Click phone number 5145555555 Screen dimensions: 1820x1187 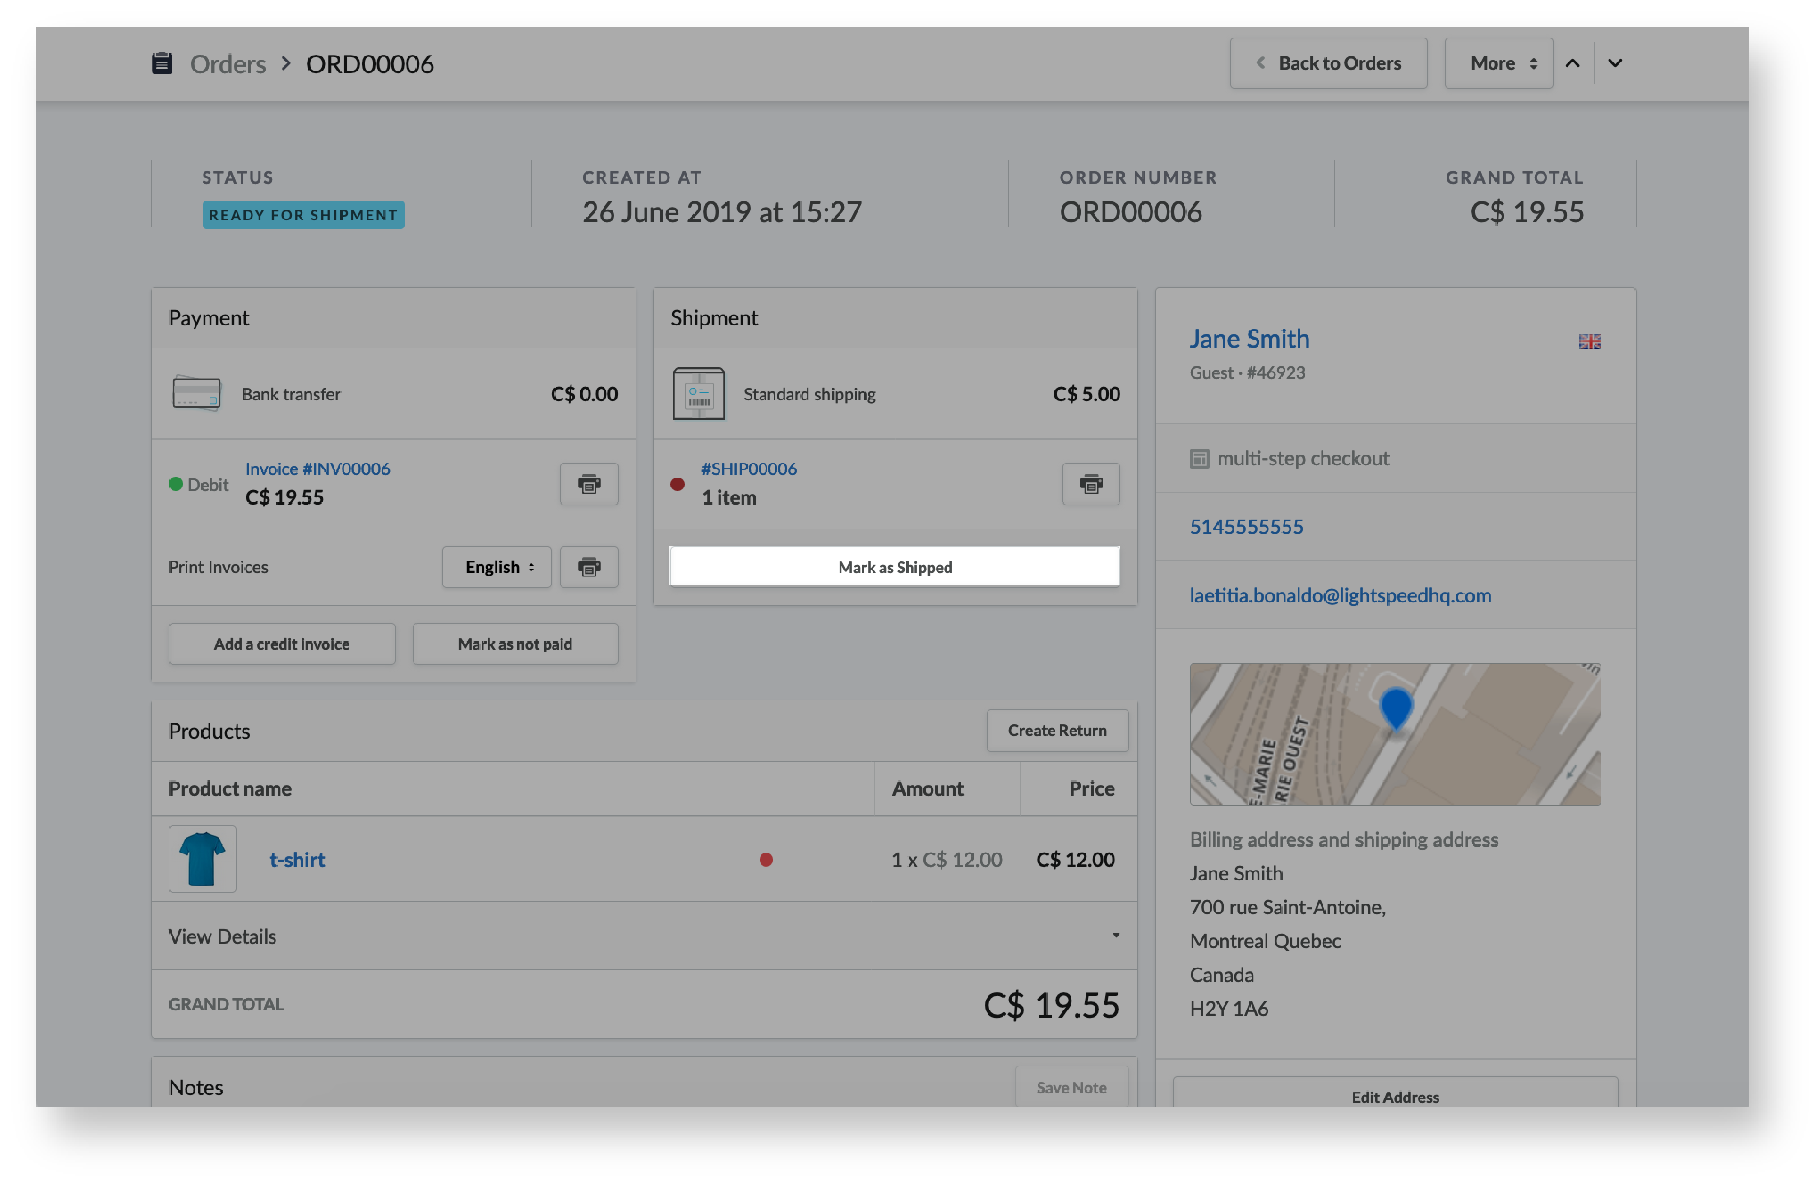1246,527
